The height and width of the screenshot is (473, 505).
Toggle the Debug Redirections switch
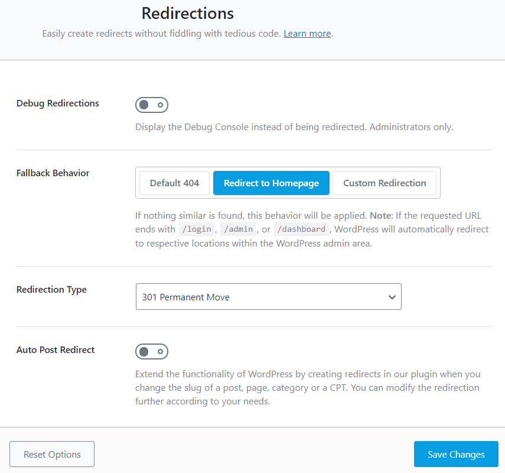tap(152, 105)
